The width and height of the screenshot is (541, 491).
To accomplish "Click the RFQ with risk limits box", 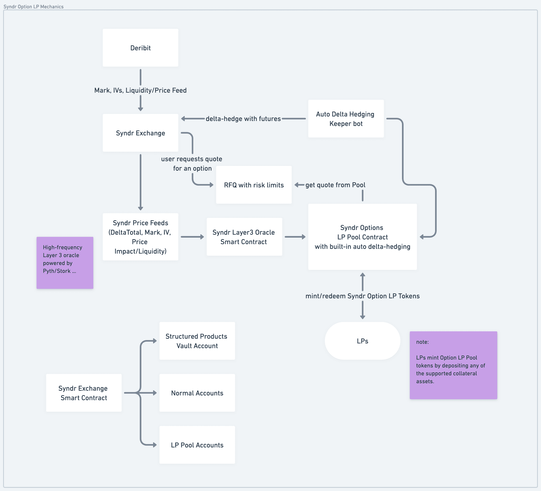I will point(254,185).
